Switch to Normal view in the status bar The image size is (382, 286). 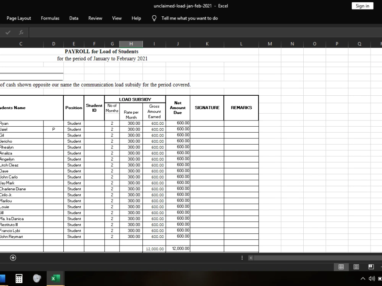(x=341, y=267)
